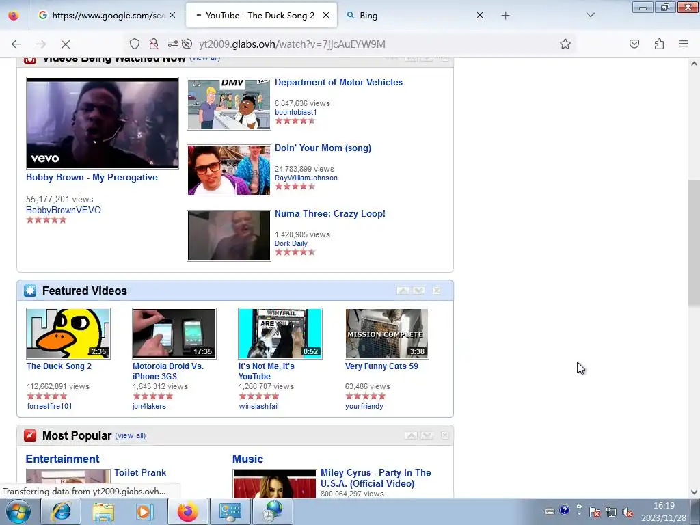The width and height of the screenshot is (700, 525).
Task: Launch Internet Explorer from the taskbar
Action: point(61,511)
